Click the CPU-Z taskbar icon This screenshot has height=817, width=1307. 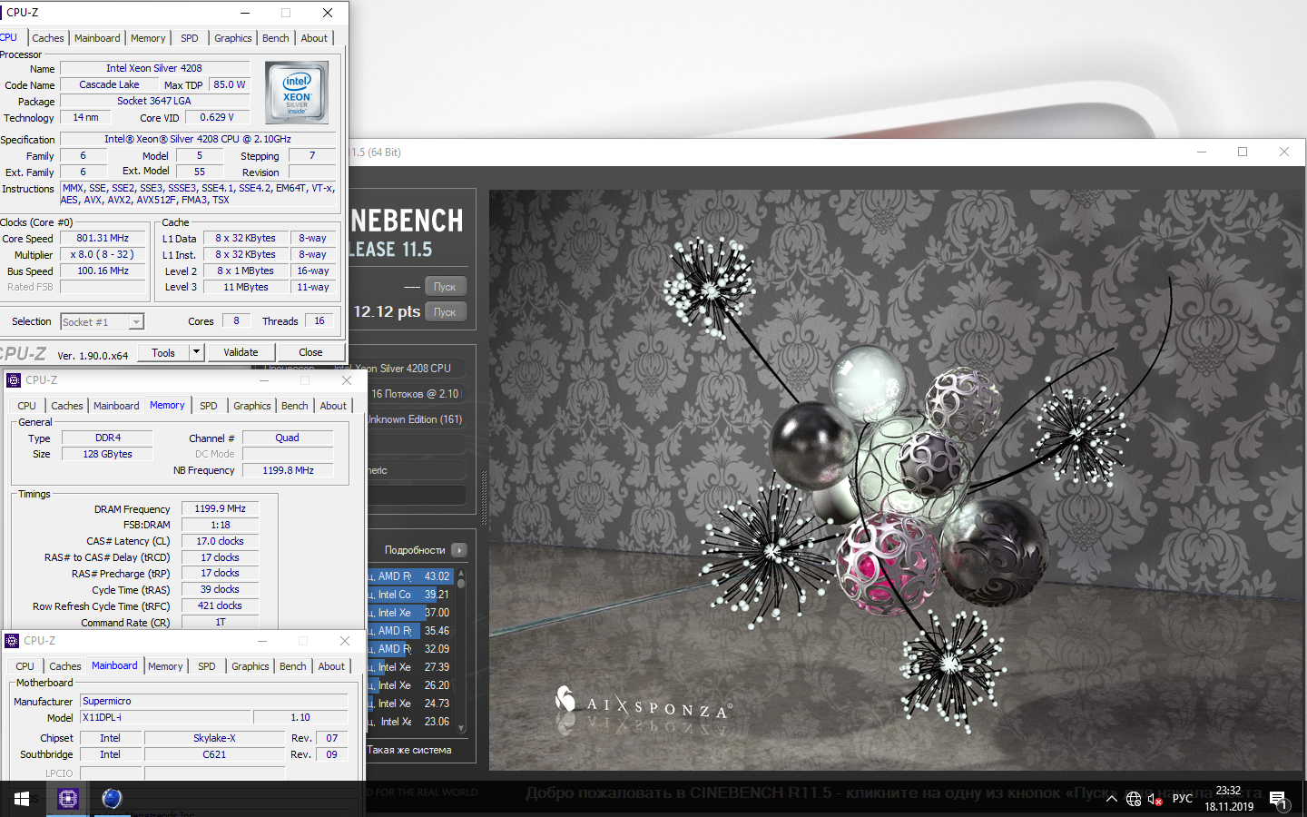click(x=68, y=799)
